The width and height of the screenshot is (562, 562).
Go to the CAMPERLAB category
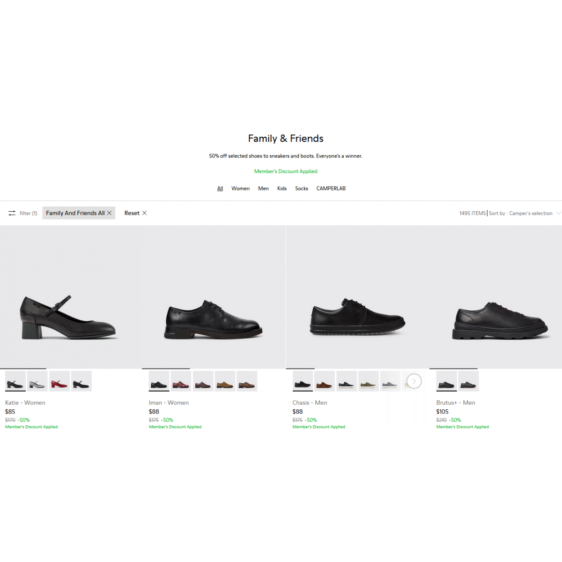(331, 189)
